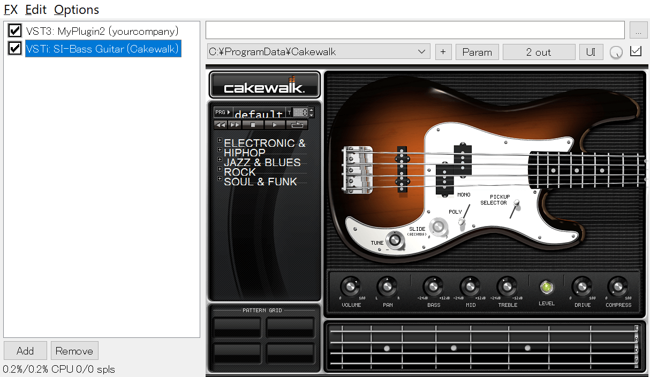
Task: Click the ellipsis browse button
Action: pos(638,30)
